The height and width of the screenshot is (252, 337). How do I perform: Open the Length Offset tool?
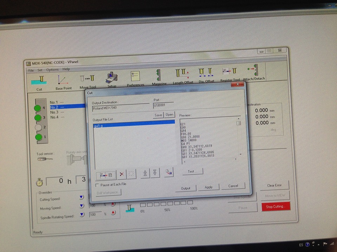pyautogui.click(x=183, y=77)
